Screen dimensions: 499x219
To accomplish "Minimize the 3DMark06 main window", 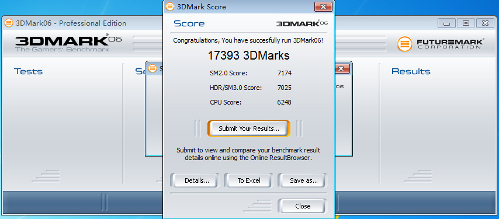I will 446,23.
